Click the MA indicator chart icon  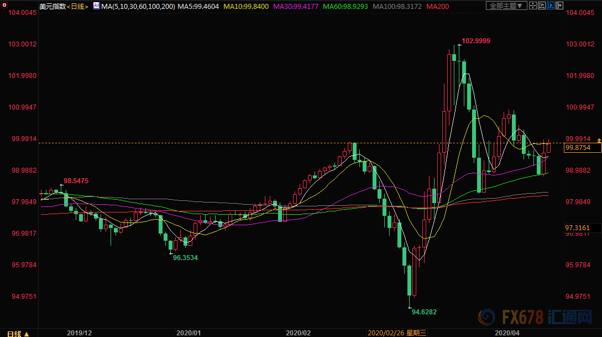[96, 6]
